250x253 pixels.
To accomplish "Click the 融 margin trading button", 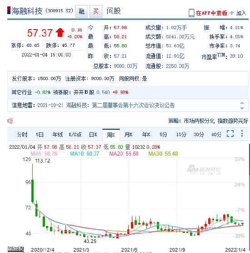I will [81, 11].
